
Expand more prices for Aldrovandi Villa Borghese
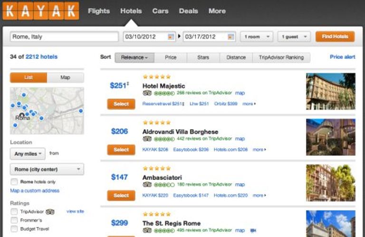pos(259,150)
